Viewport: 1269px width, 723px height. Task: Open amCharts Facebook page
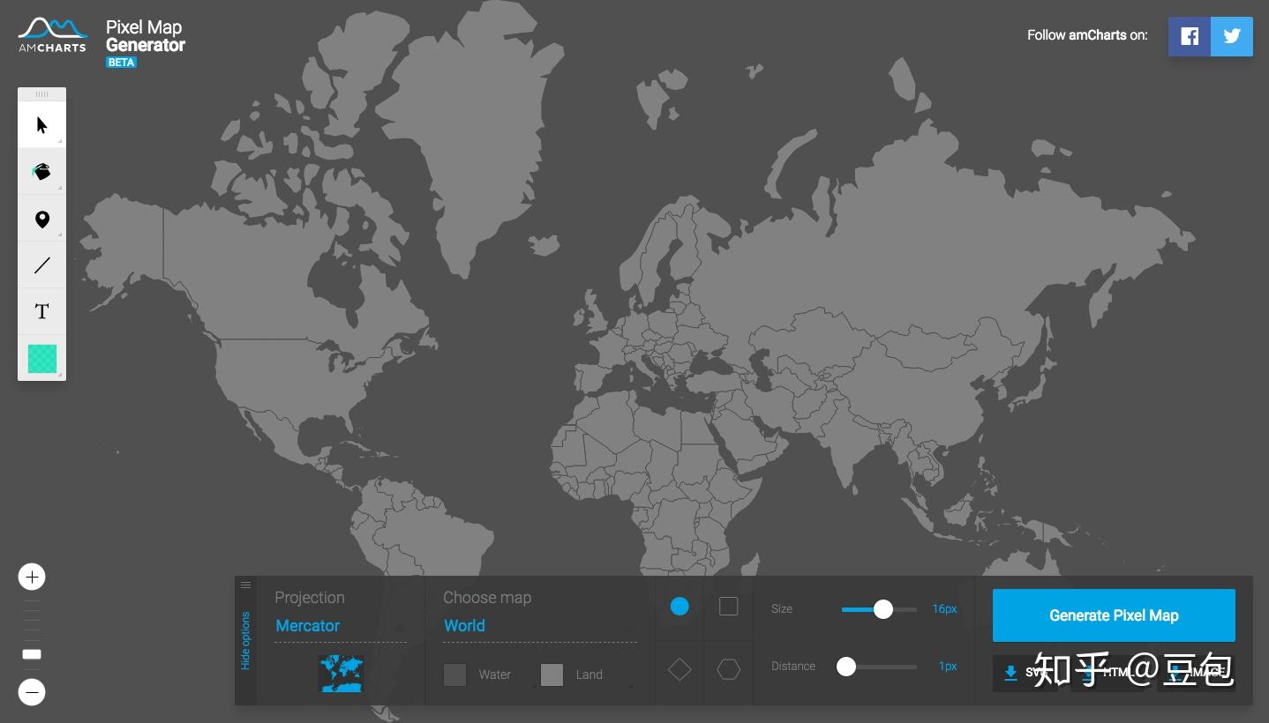point(1190,36)
